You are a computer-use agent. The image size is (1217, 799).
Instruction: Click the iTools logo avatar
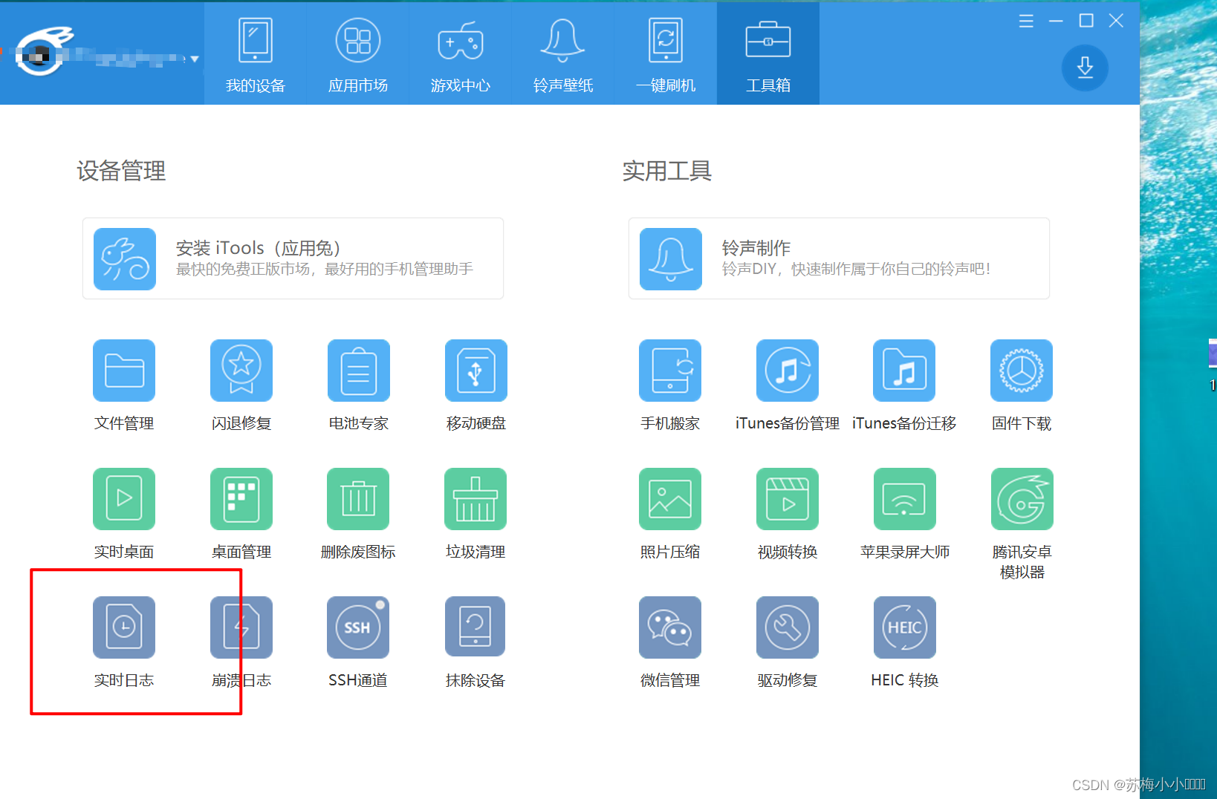[45, 52]
